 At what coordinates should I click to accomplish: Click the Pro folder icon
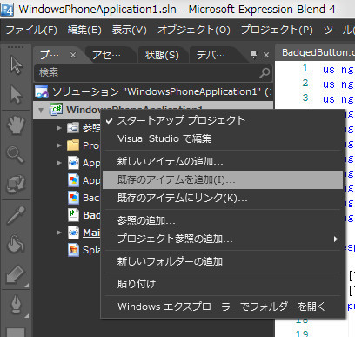pos(73,145)
